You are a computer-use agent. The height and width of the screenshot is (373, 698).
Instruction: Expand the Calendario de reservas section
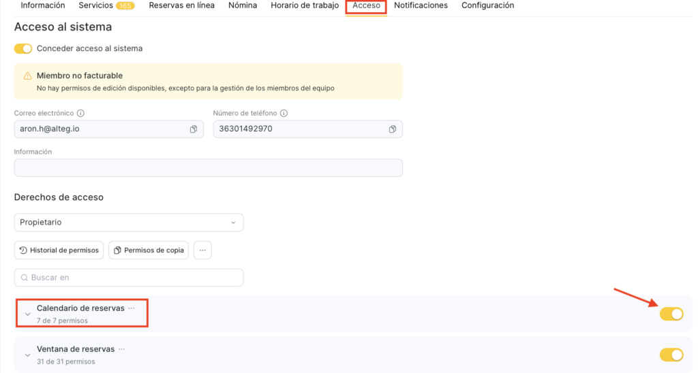pos(27,314)
